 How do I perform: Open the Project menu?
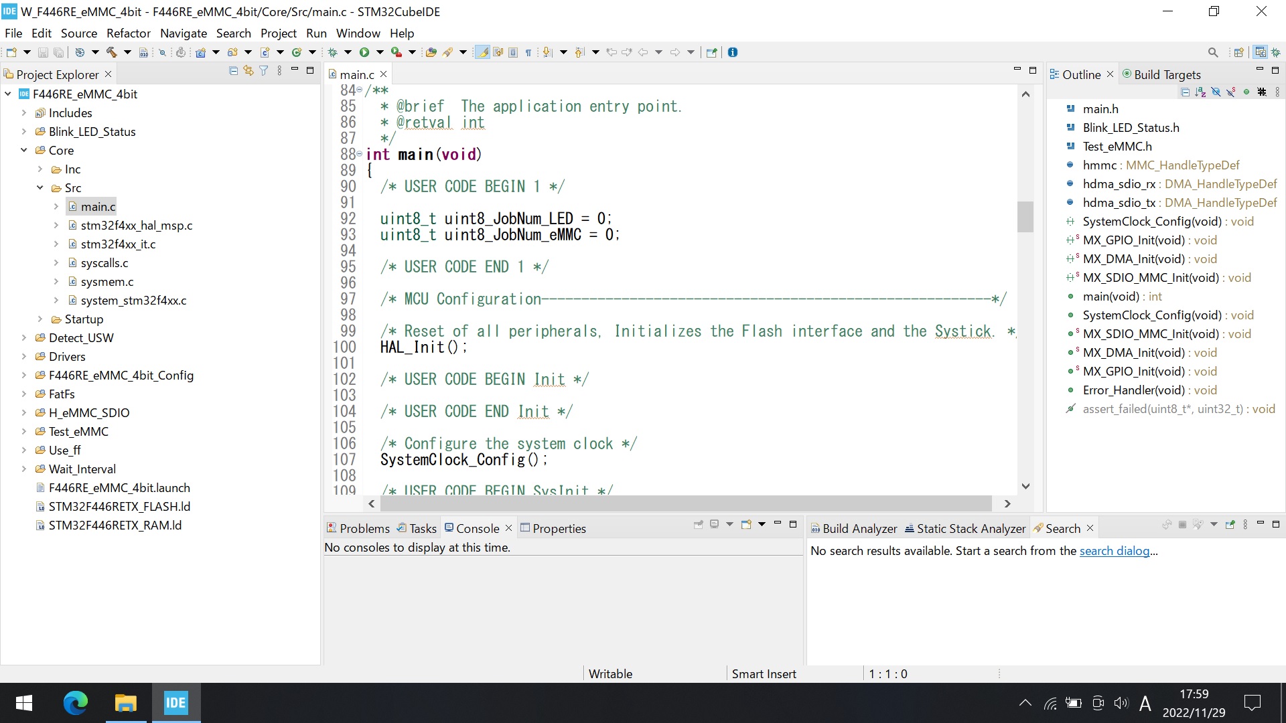point(279,33)
